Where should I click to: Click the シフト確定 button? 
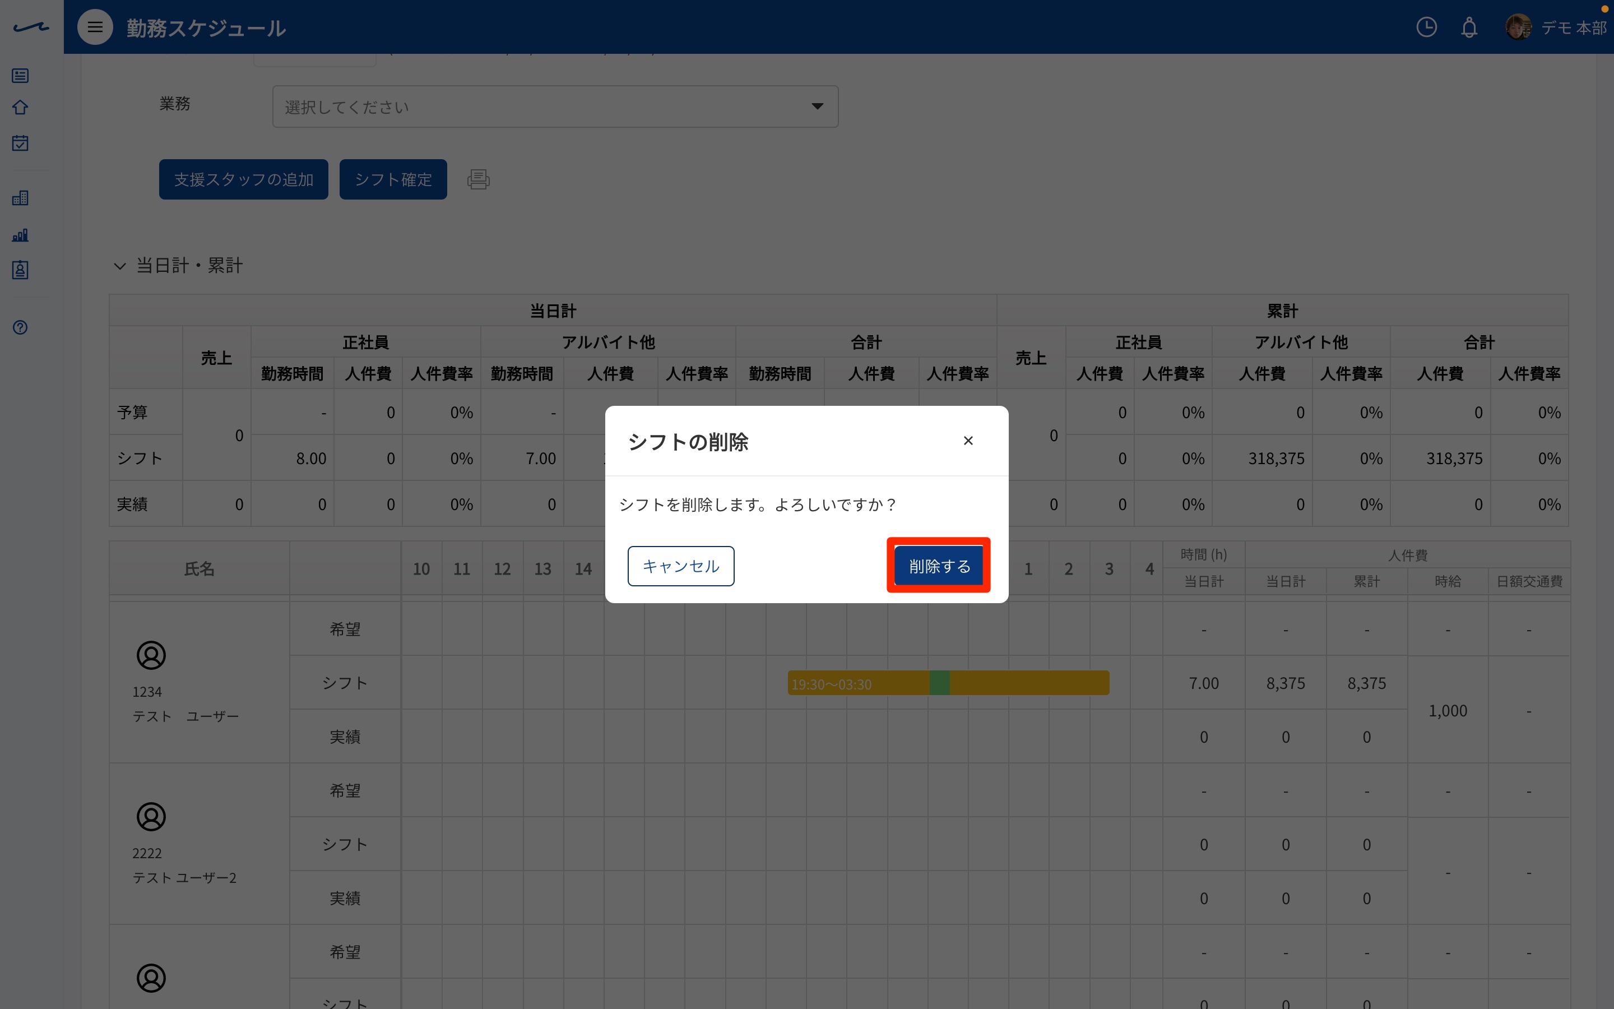(x=393, y=179)
